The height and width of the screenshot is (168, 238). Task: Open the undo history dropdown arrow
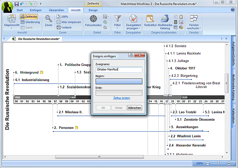tap(26, 4)
